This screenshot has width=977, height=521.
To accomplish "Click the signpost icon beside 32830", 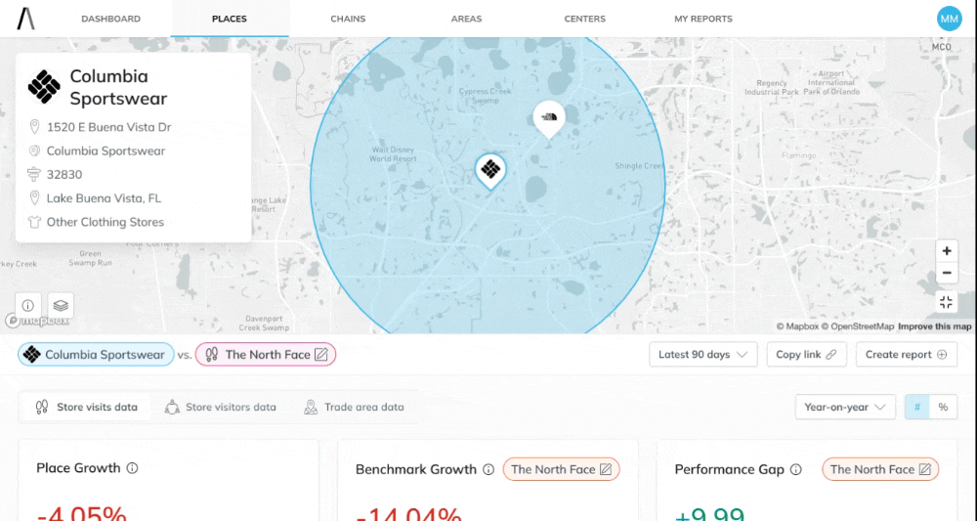I will (x=34, y=175).
